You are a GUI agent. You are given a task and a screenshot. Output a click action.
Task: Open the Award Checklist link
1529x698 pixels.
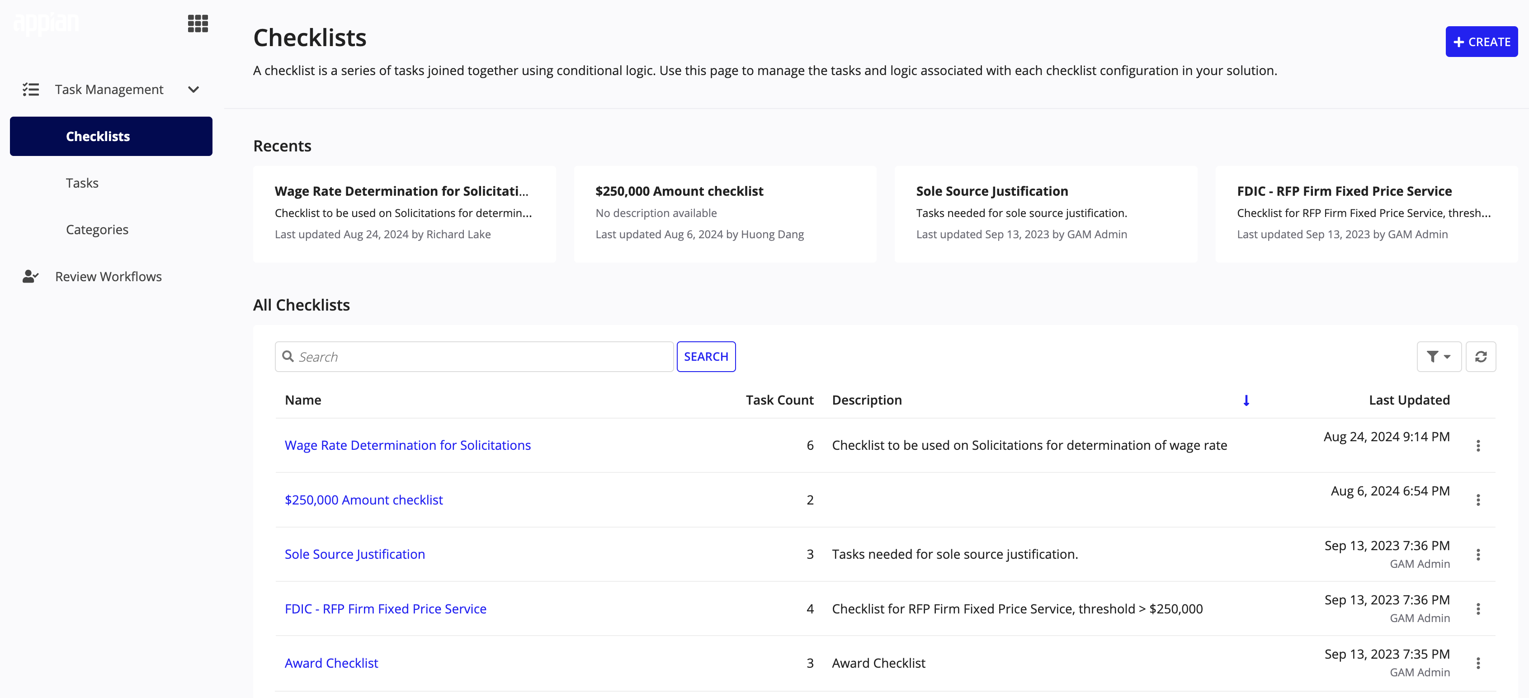click(x=331, y=664)
